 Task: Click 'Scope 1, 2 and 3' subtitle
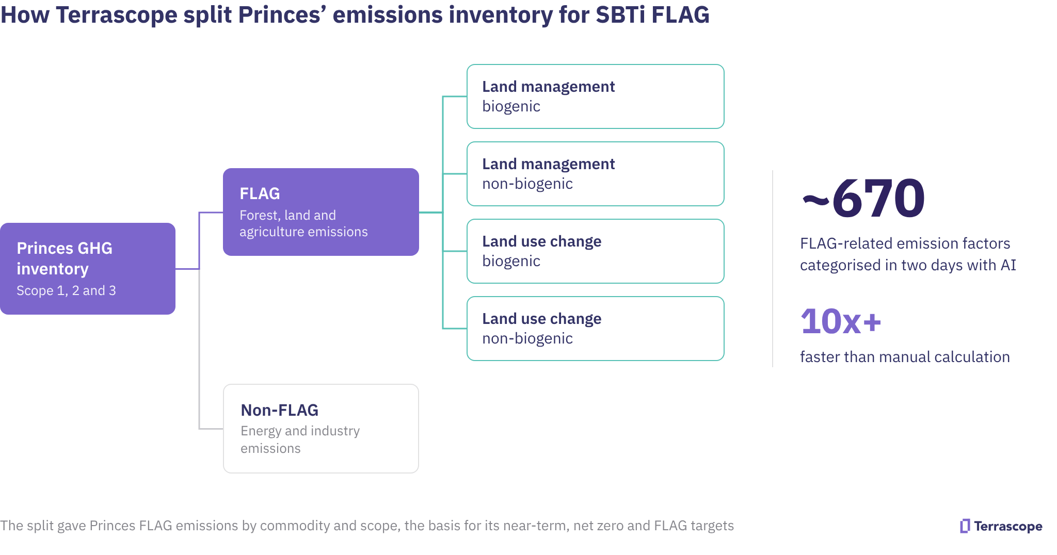pyautogui.click(x=66, y=290)
